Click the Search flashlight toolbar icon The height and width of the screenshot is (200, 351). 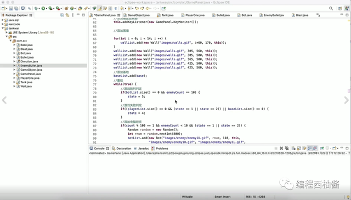[x=86, y=9]
